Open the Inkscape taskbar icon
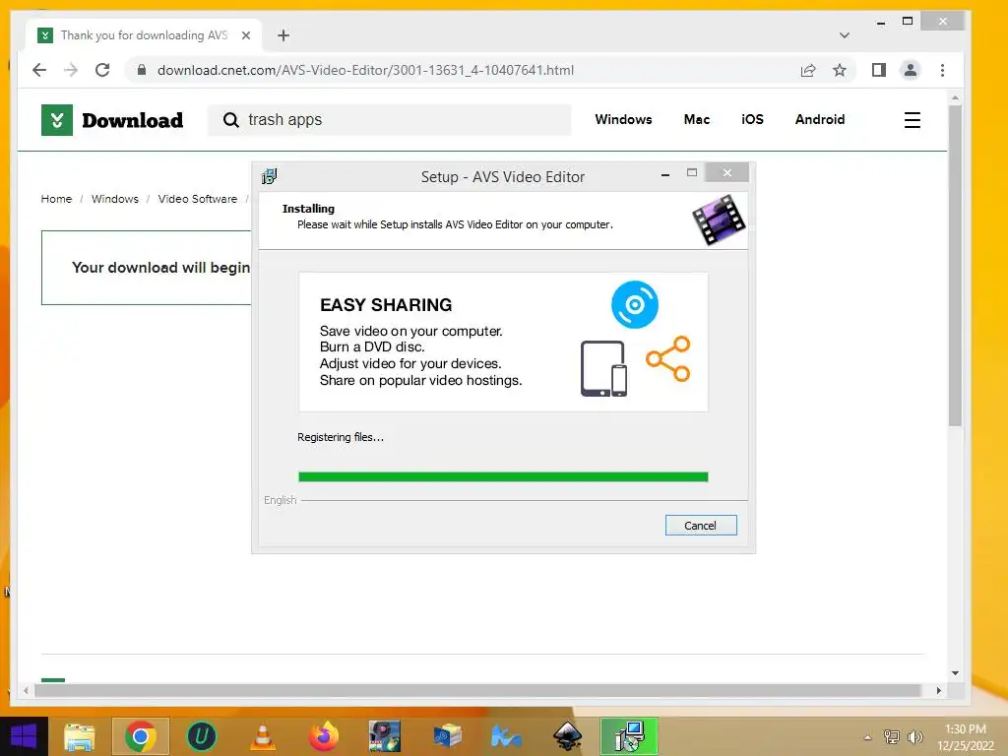The image size is (1008, 756). pos(568,736)
